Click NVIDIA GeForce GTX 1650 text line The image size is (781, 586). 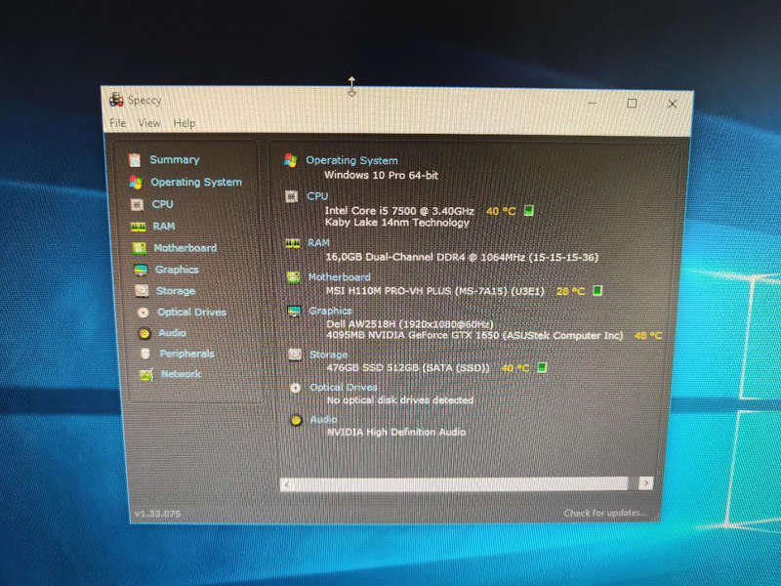coord(474,335)
